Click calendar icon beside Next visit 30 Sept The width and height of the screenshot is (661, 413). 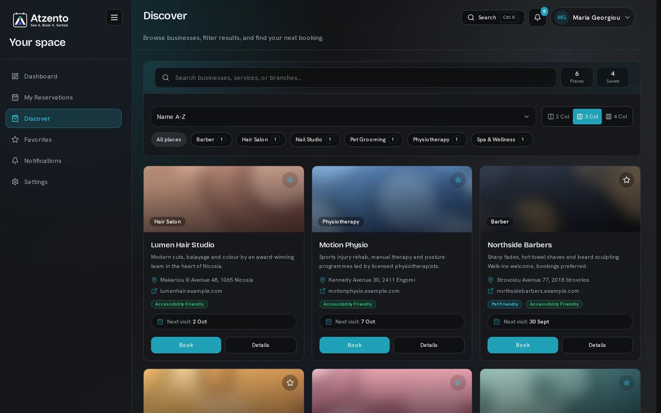[x=497, y=322]
